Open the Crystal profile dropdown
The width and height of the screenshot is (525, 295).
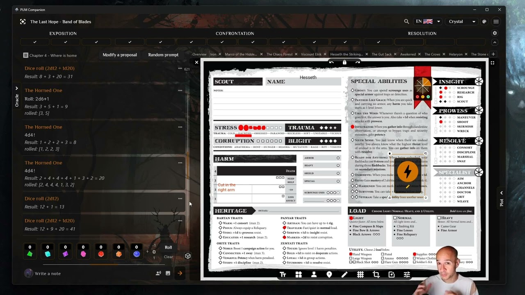tap(462, 22)
